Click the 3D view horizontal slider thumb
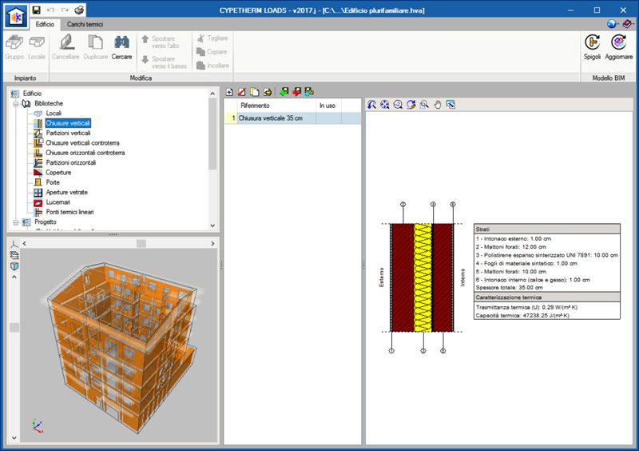The width and height of the screenshot is (639, 451). coord(141,244)
